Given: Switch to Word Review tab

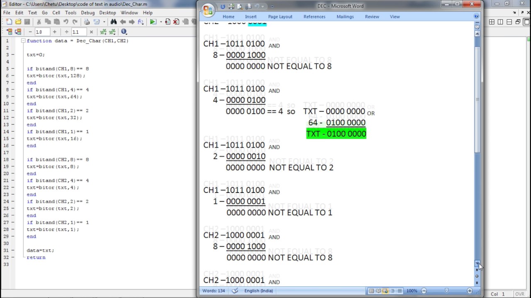Looking at the screenshot, I should 372,17.
